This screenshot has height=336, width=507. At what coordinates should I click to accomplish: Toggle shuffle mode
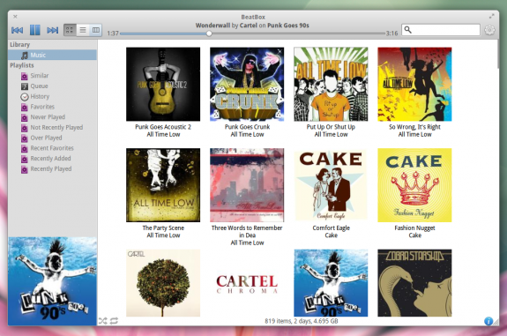pos(103,321)
